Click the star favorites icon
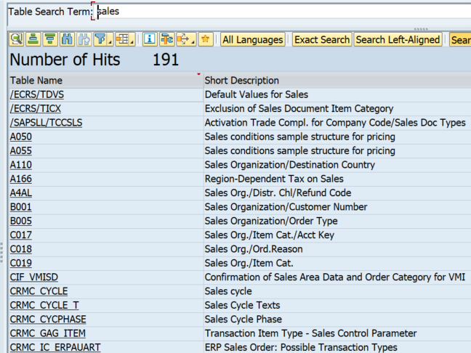The height and width of the screenshot is (353, 471). click(x=206, y=40)
